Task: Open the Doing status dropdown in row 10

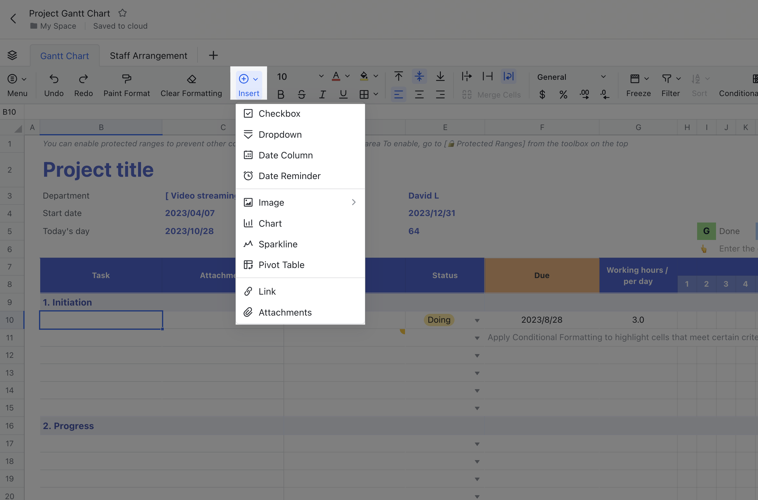Action: pyautogui.click(x=477, y=320)
